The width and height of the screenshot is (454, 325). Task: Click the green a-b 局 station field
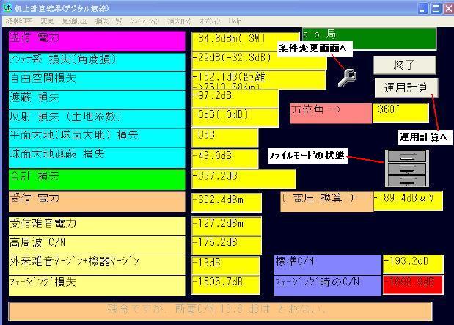(368, 39)
